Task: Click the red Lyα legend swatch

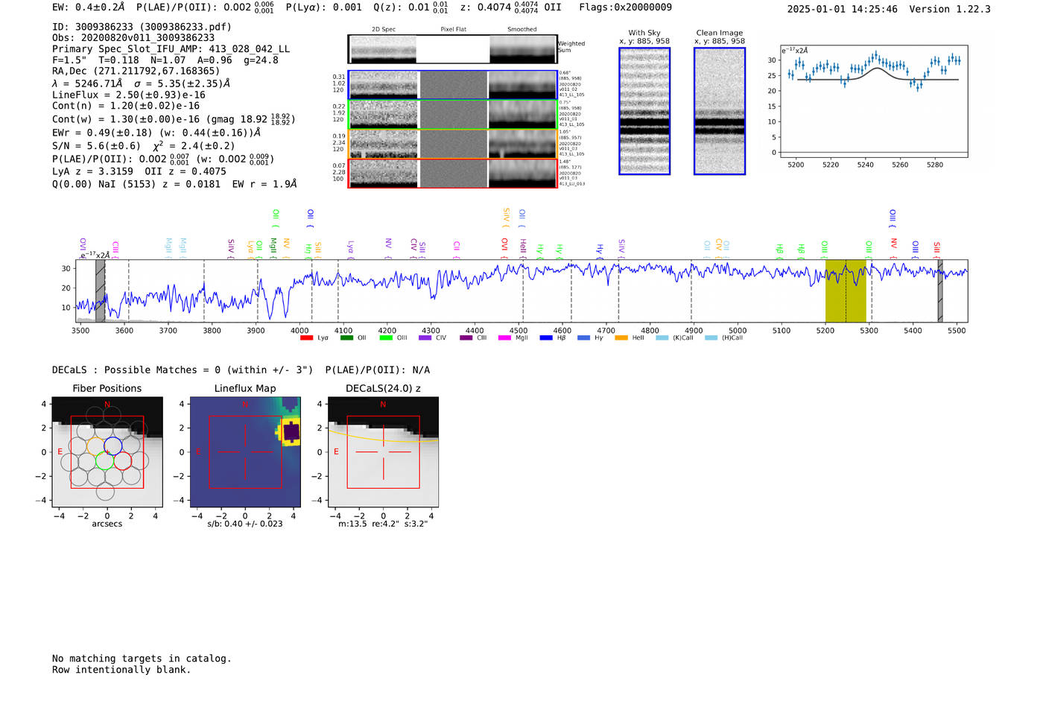Action: [306, 338]
